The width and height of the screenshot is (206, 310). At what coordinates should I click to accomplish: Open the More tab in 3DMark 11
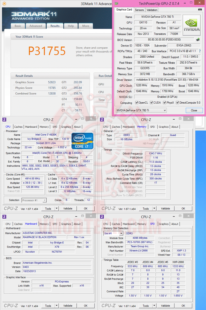(86, 26)
